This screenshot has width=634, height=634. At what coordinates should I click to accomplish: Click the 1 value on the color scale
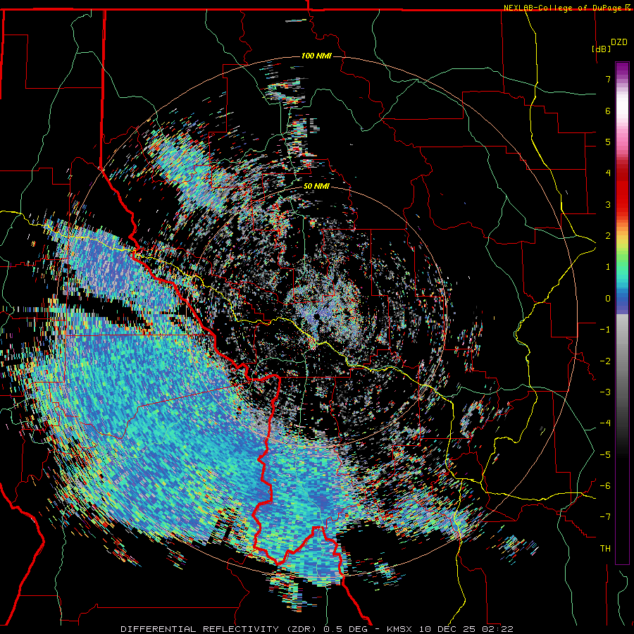tap(608, 267)
